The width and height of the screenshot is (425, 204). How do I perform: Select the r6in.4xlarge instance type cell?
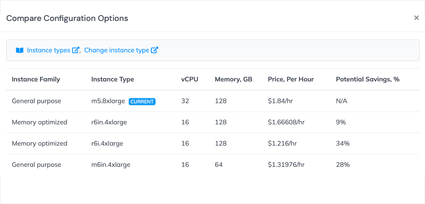[x=109, y=122]
